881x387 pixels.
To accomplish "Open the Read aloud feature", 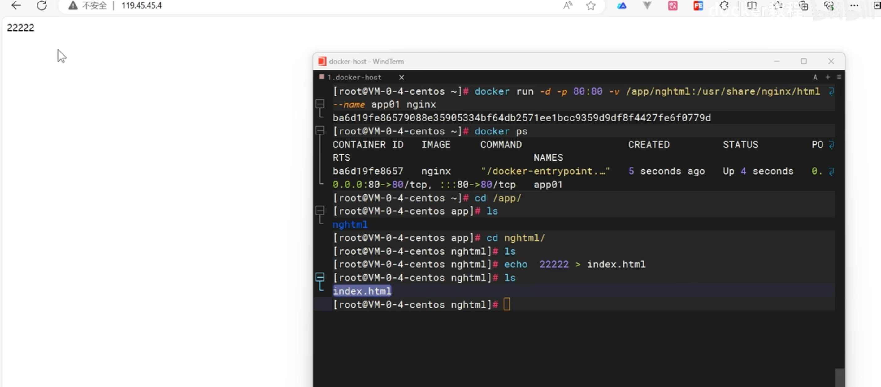I will 568,5.
